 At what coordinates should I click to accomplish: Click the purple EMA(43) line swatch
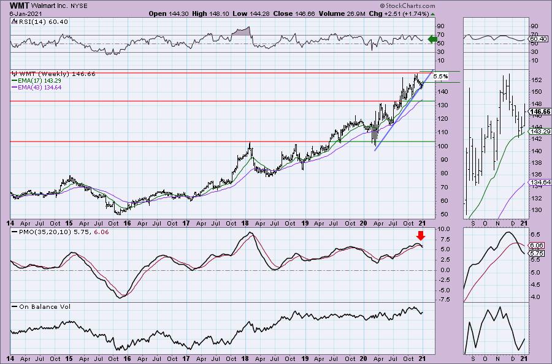(x=15, y=87)
